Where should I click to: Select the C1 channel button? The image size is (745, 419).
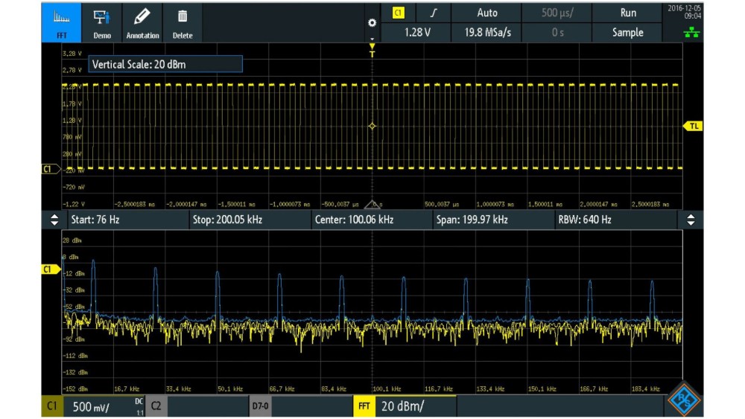52,406
